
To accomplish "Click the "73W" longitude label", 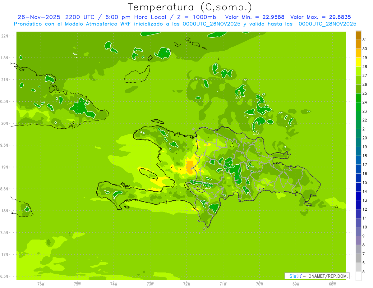I will [x=150, y=284].
